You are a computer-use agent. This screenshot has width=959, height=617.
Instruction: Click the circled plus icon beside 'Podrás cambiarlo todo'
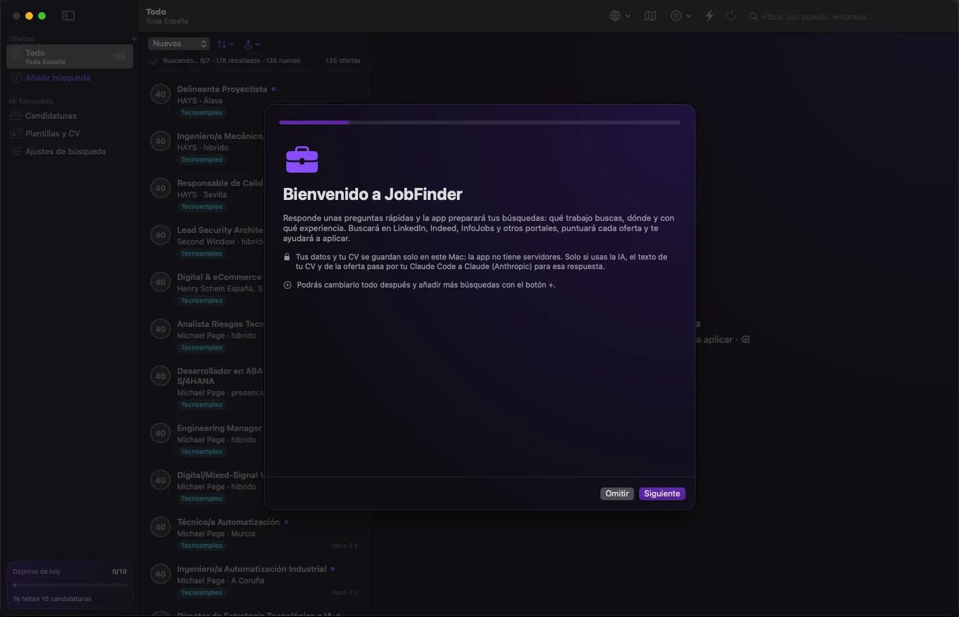coord(288,285)
